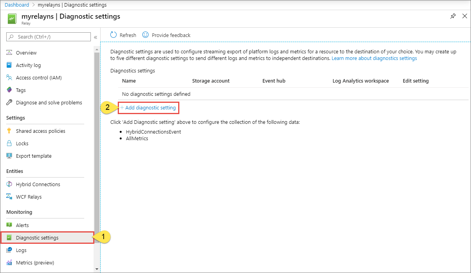Navigate to Dashboard breadcrumb
471x273 pixels.
pyautogui.click(x=17, y=5)
